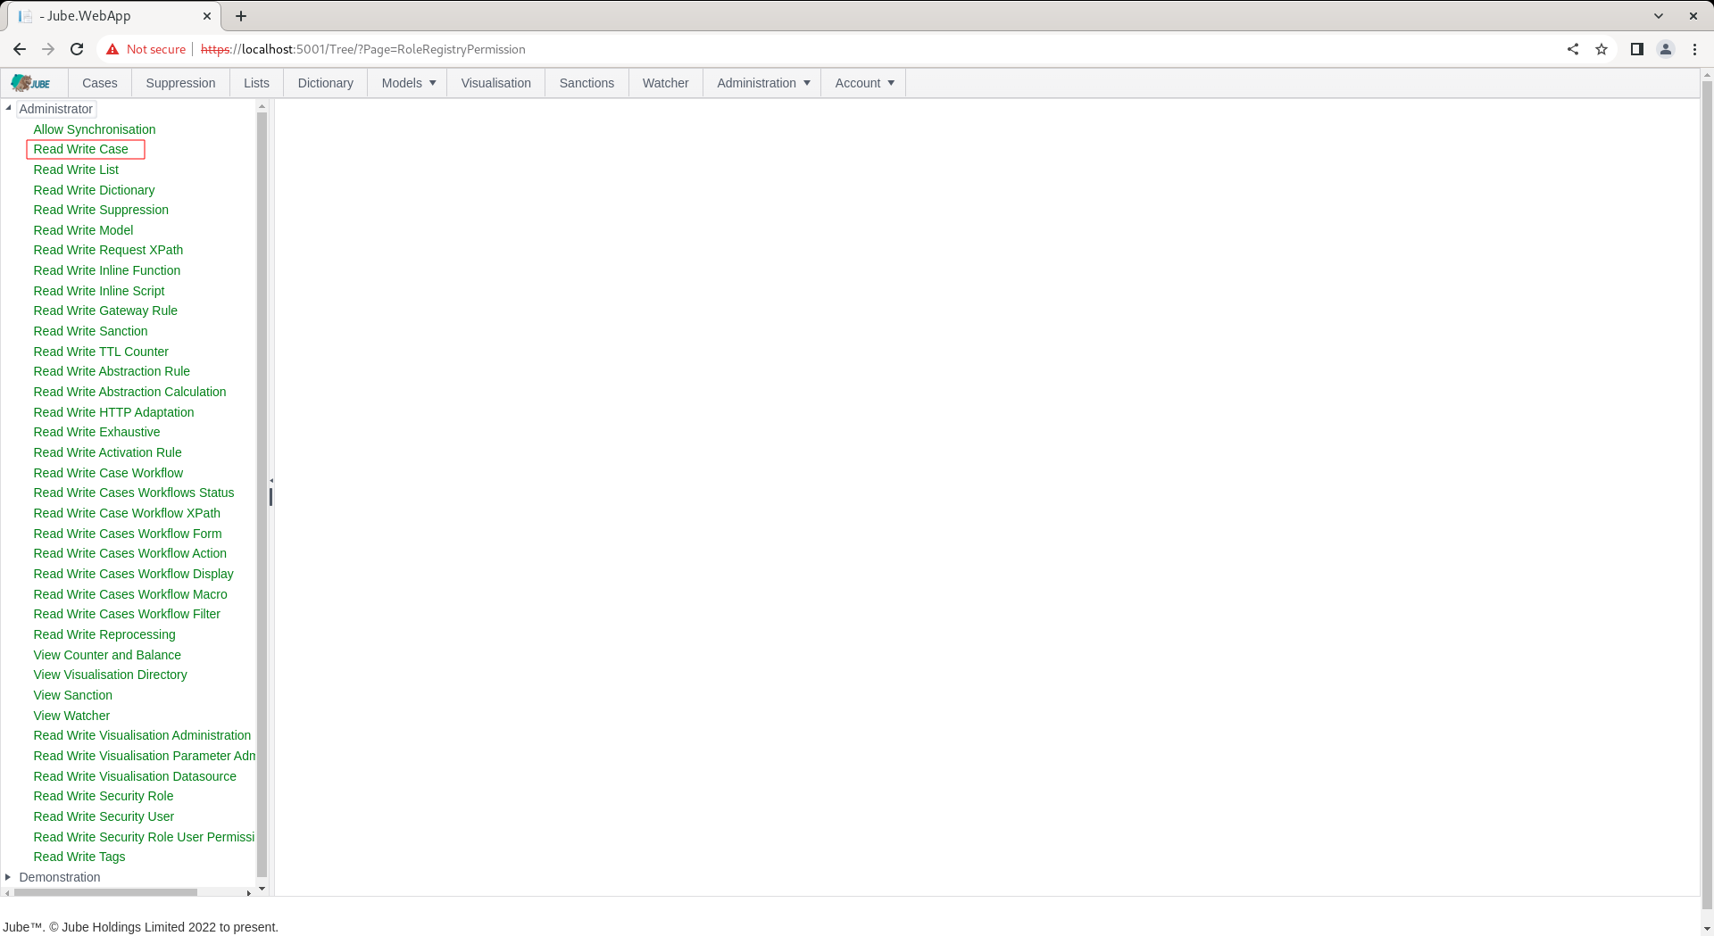The image size is (1714, 936).
Task: Bookmark this page with the star icon
Action: [x=1602, y=49]
